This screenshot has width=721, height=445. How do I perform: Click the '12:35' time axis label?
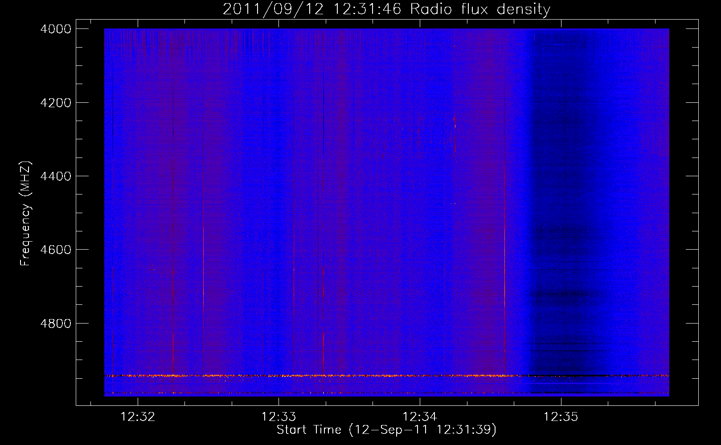point(561,417)
